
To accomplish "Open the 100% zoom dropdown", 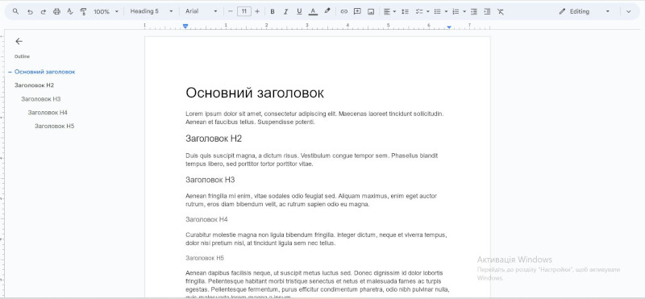I will pyautogui.click(x=106, y=11).
